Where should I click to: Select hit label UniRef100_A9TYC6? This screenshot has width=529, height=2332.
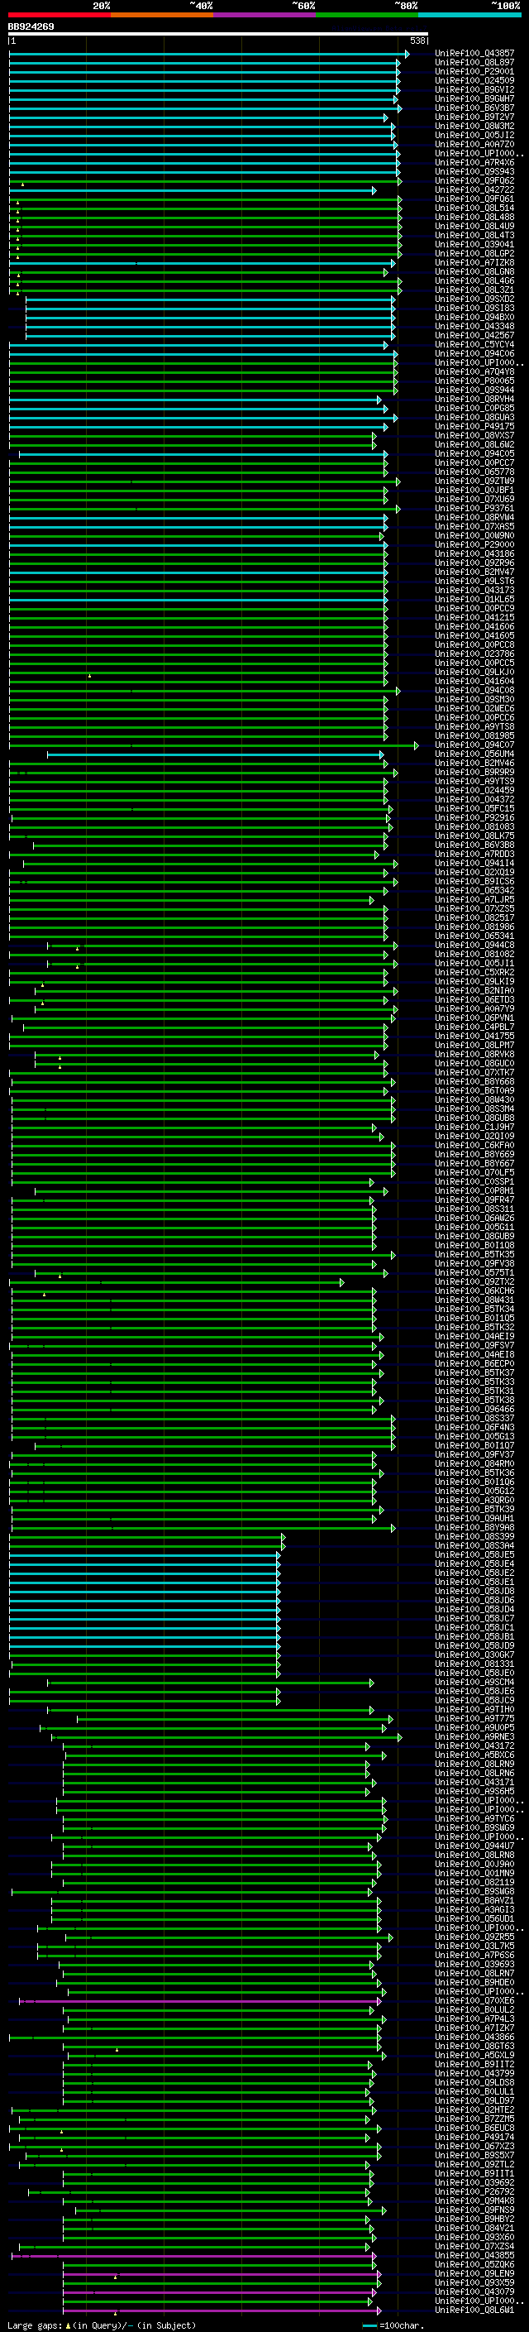474,1819
